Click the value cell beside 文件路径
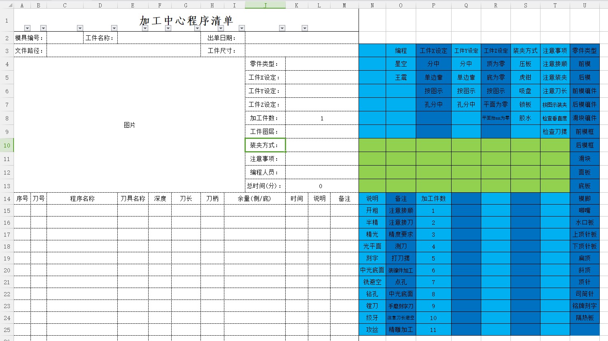The height and width of the screenshot is (341, 608). tap(123, 51)
